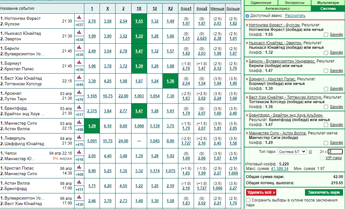
Task: Expand +476 additional markets for Арсенал
Action: [79, 100]
